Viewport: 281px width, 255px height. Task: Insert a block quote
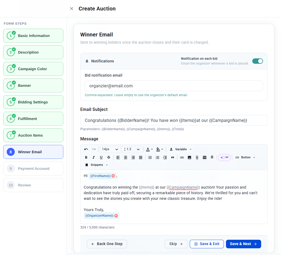[173, 157]
